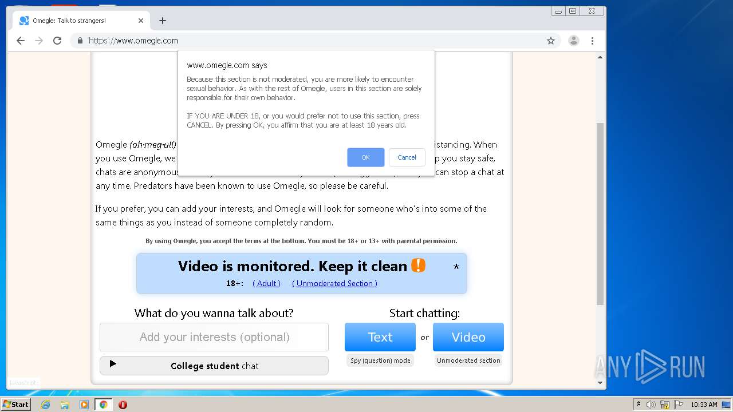The width and height of the screenshot is (733, 412).
Task: Open Spy (question) mode
Action: pyautogui.click(x=380, y=360)
